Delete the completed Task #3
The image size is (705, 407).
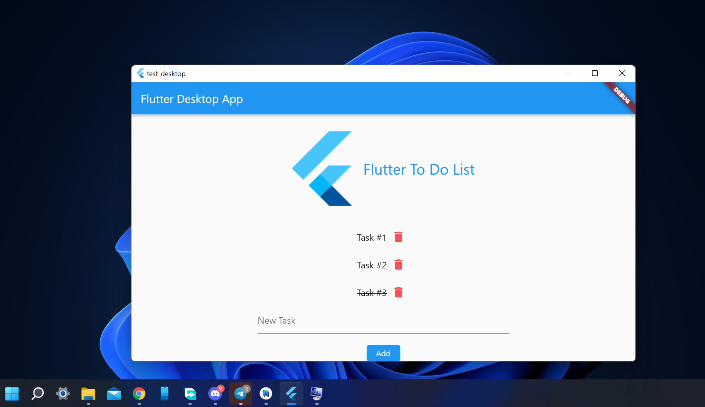398,292
